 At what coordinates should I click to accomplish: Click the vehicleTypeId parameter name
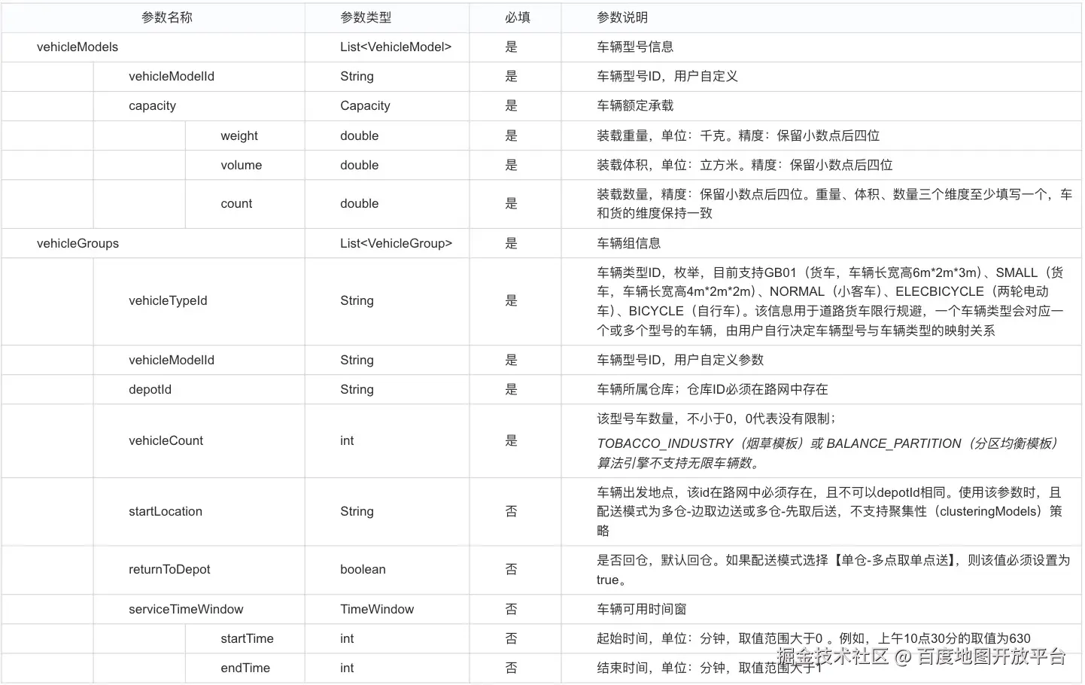pos(168,300)
